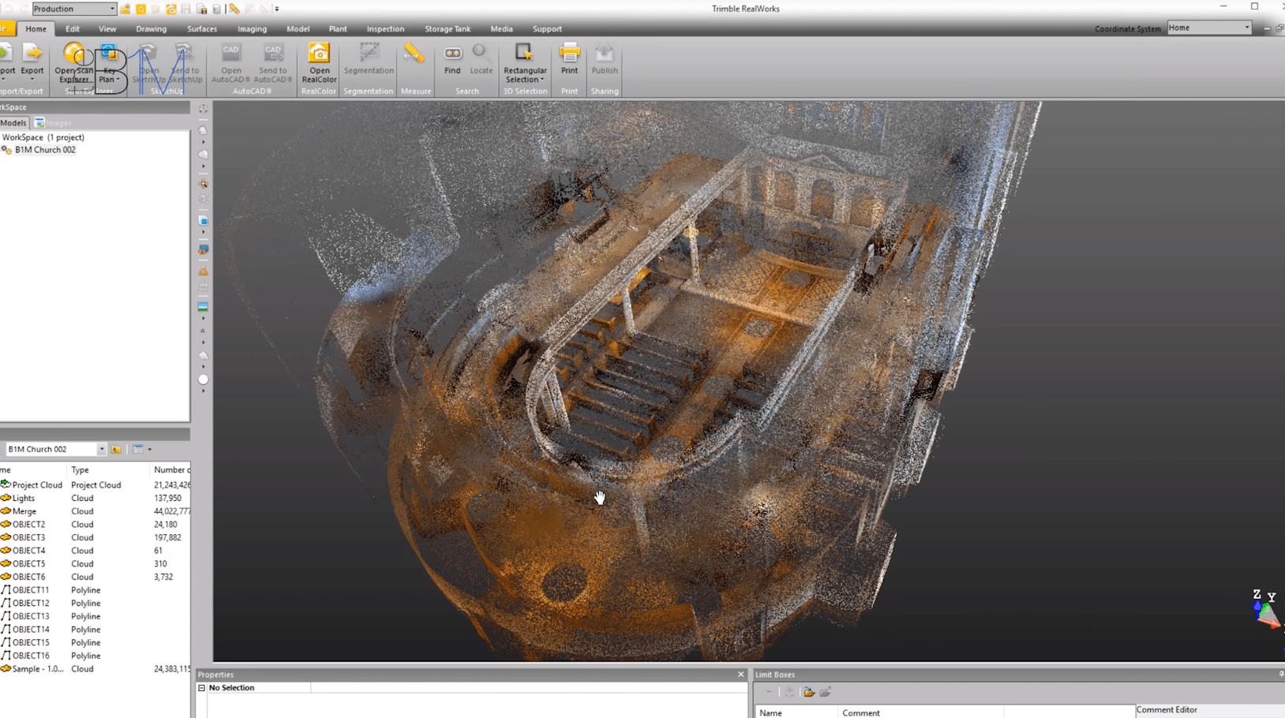Click the Find search tool
This screenshot has width=1285, height=718.
tap(452, 60)
